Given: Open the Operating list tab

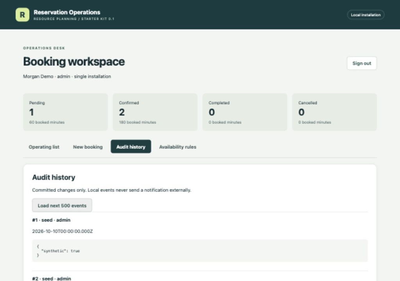Looking at the screenshot, I should click(44, 147).
